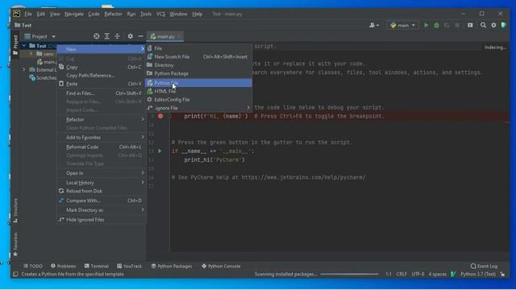
Task: Choose File in New submenu
Action: point(199,48)
